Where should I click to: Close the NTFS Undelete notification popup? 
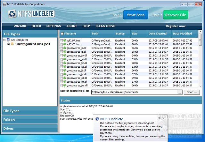(x=164, y=118)
